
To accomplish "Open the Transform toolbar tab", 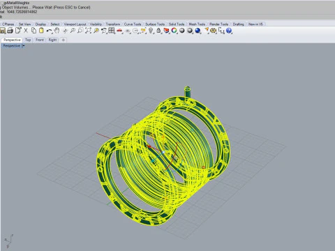I will point(113,24).
